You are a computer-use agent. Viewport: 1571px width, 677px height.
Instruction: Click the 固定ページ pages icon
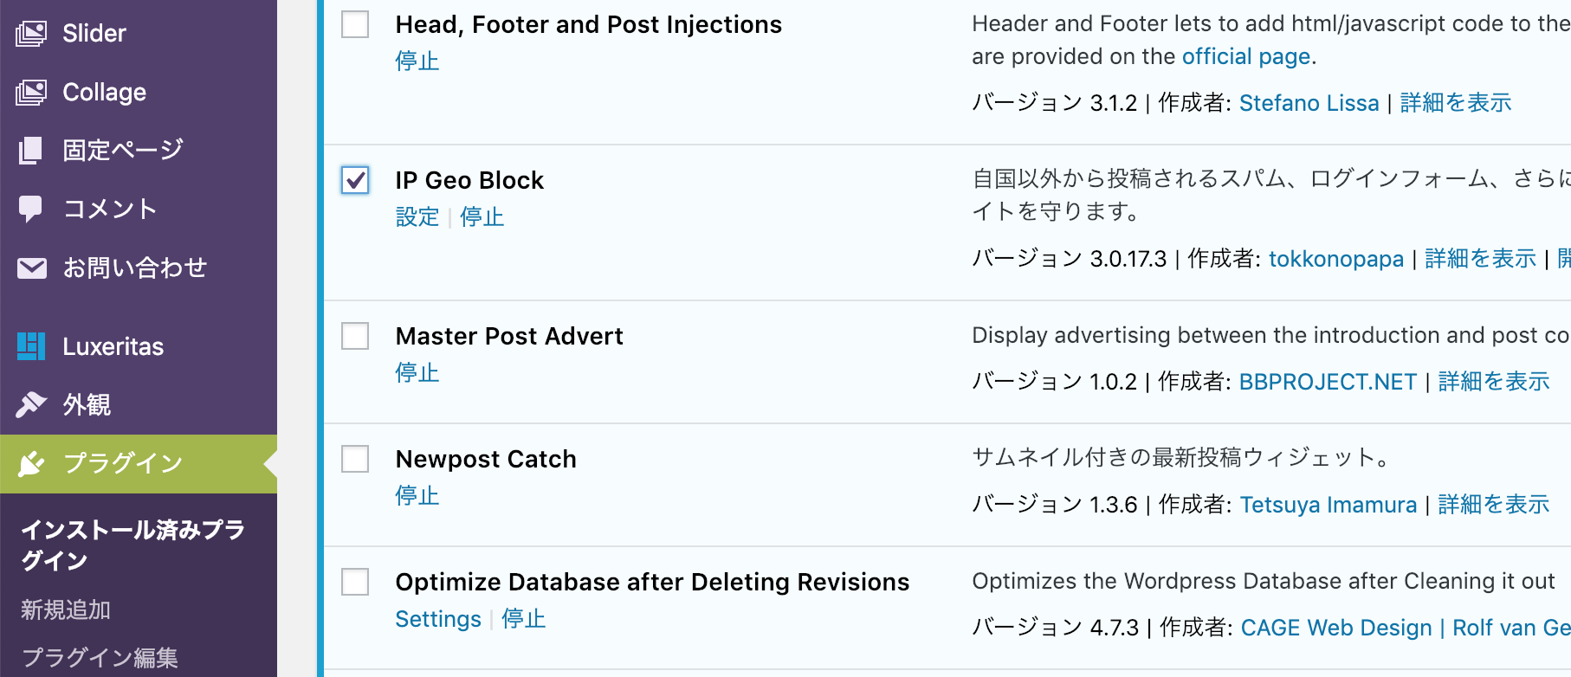tap(31, 151)
